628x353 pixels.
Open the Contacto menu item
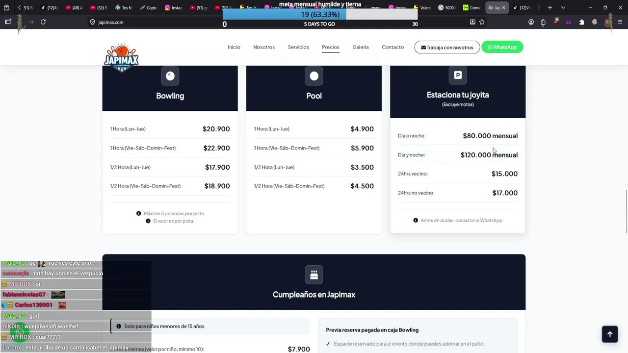coord(393,47)
